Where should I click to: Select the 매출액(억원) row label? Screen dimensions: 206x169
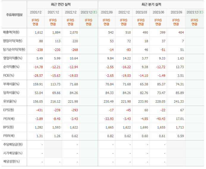(11, 32)
